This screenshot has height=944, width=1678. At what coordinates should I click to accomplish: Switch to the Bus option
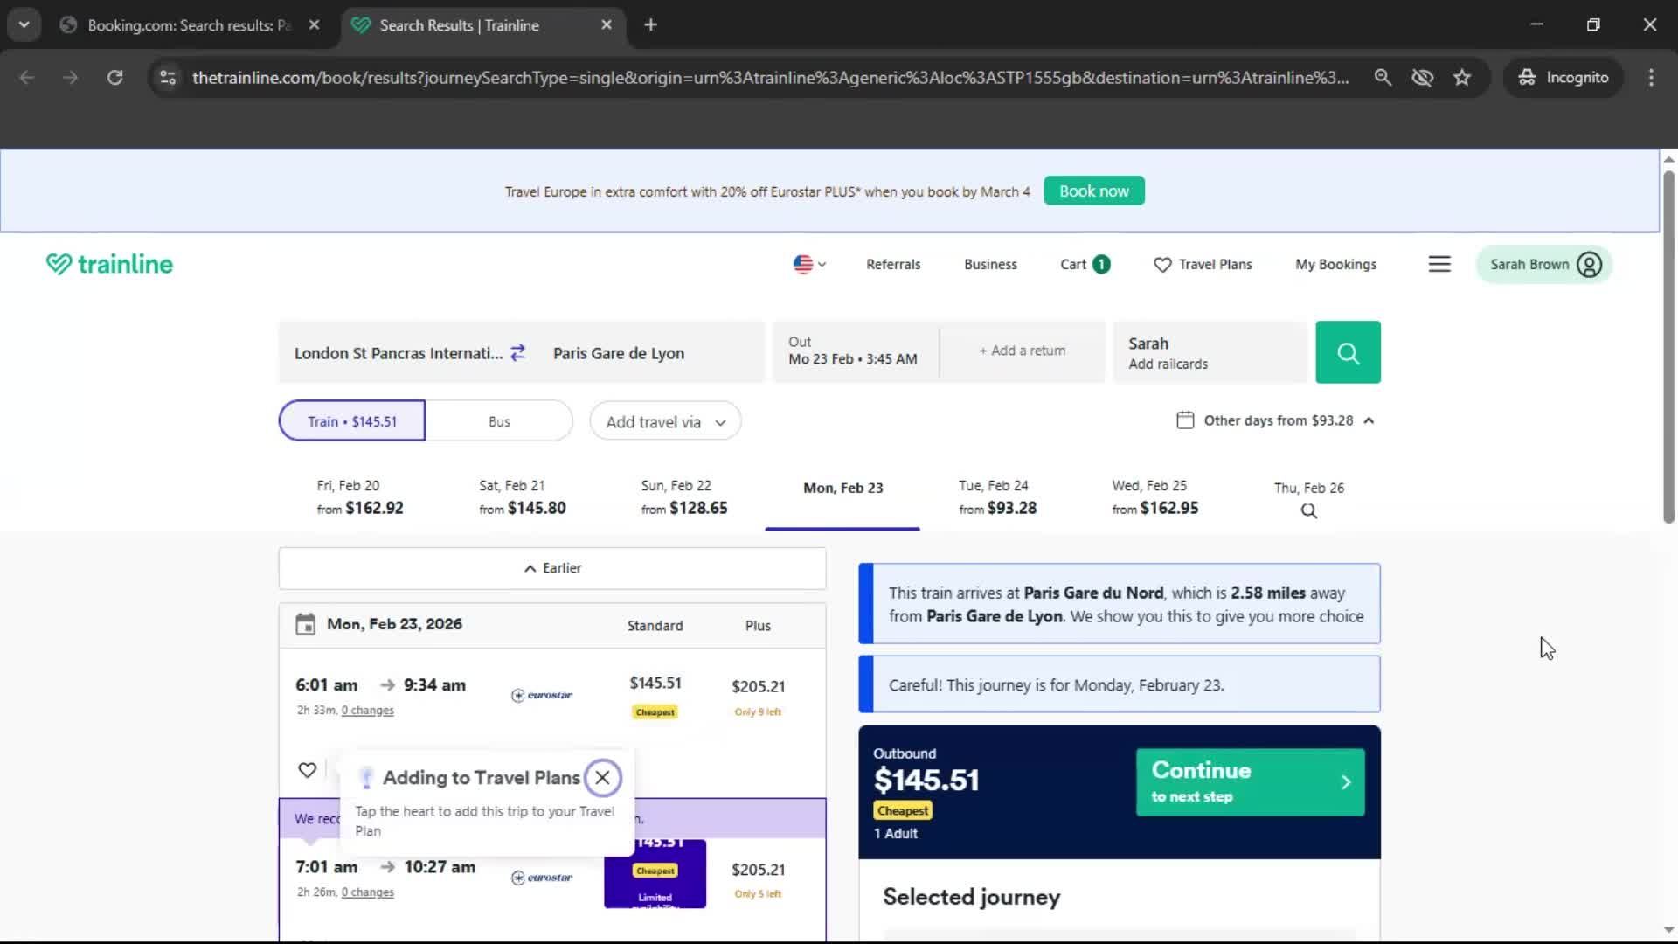(499, 421)
